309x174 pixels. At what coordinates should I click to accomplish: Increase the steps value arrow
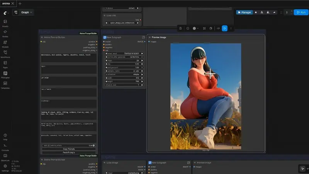(x=142, y=61)
